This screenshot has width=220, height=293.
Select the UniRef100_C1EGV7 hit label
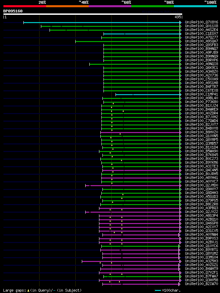[201, 34]
